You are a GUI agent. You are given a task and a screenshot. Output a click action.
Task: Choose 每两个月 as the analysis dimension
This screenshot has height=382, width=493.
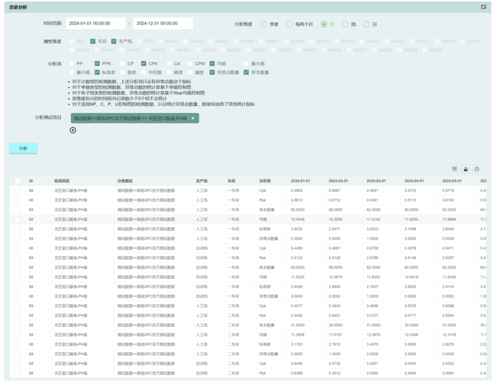290,24
